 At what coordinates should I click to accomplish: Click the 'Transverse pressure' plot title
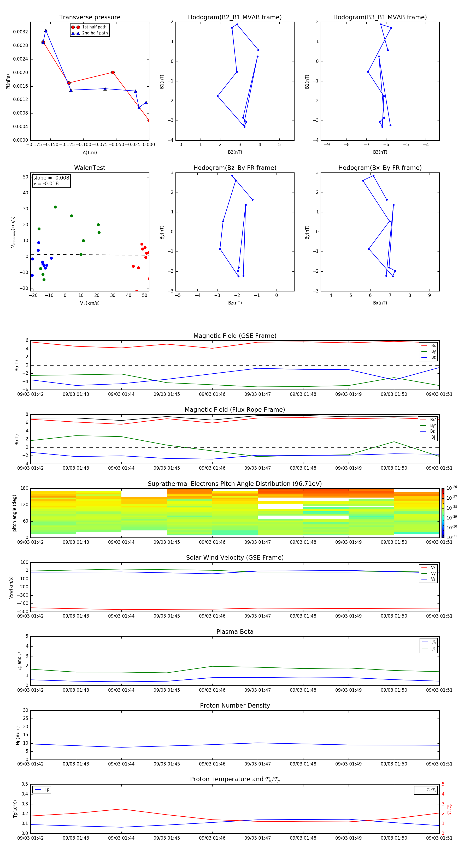90,17
